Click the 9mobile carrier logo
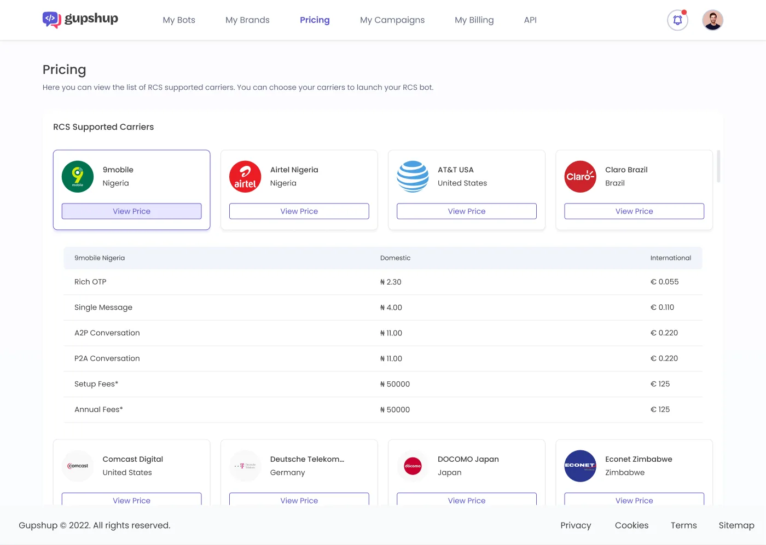 click(78, 177)
